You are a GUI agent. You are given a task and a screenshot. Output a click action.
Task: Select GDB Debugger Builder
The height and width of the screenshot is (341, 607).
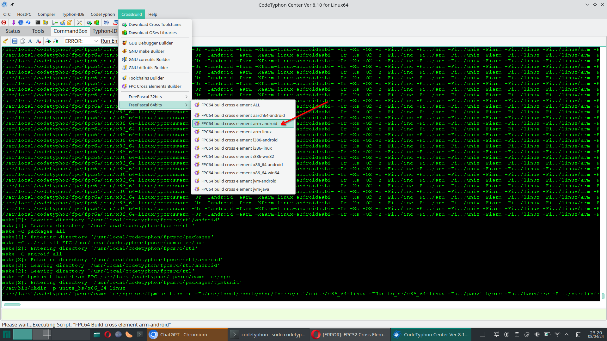click(x=155, y=43)
